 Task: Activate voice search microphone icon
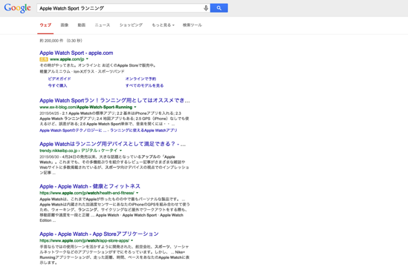point(206,8)
